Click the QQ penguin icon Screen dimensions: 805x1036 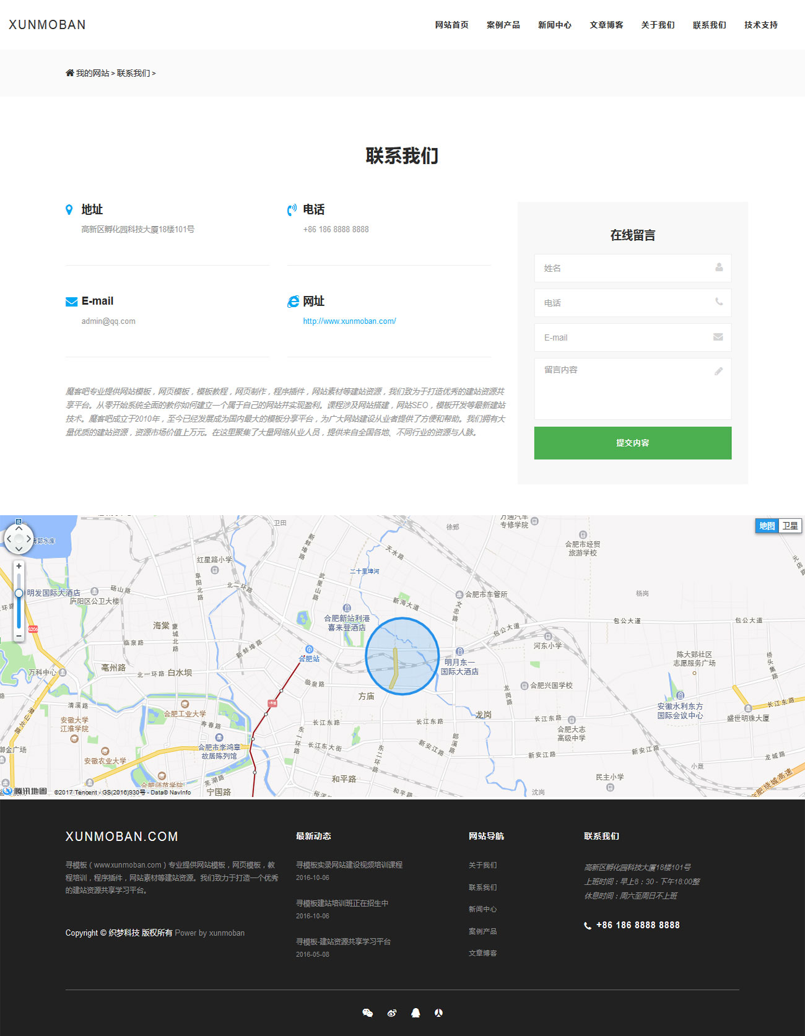pos(416,1013)
